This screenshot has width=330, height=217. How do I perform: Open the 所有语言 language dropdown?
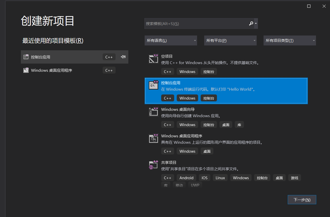tap(171, 40)
